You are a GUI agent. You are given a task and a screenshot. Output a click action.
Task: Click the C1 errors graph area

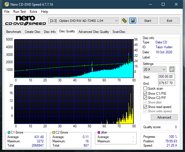point(74,59)
